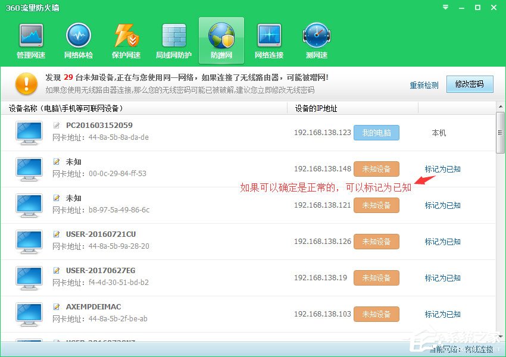The width and height of the screenshot is (506, 357).
Task: Mark device 192.168.138.148 as 标记为已知
Action: pyautogui.click(x=442, y=169)
